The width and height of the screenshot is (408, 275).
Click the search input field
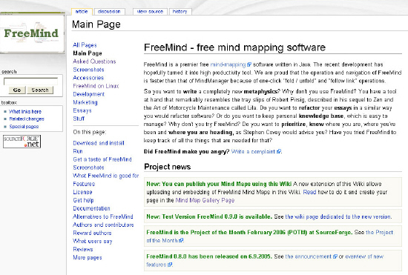coord(30,82)
